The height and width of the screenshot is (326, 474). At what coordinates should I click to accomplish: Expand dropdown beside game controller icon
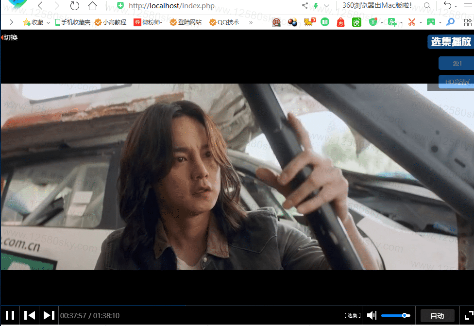pos(440,23)
